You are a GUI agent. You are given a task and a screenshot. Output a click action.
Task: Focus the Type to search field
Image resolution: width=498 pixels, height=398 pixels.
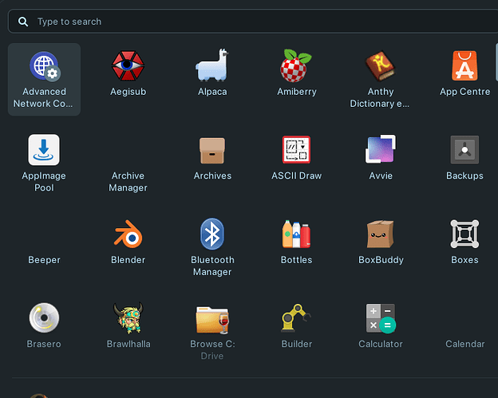point(253,22)
